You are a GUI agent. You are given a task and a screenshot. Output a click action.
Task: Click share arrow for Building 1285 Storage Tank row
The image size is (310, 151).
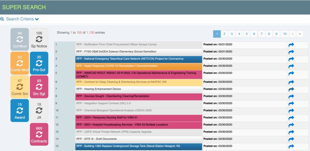pos(291,147)
